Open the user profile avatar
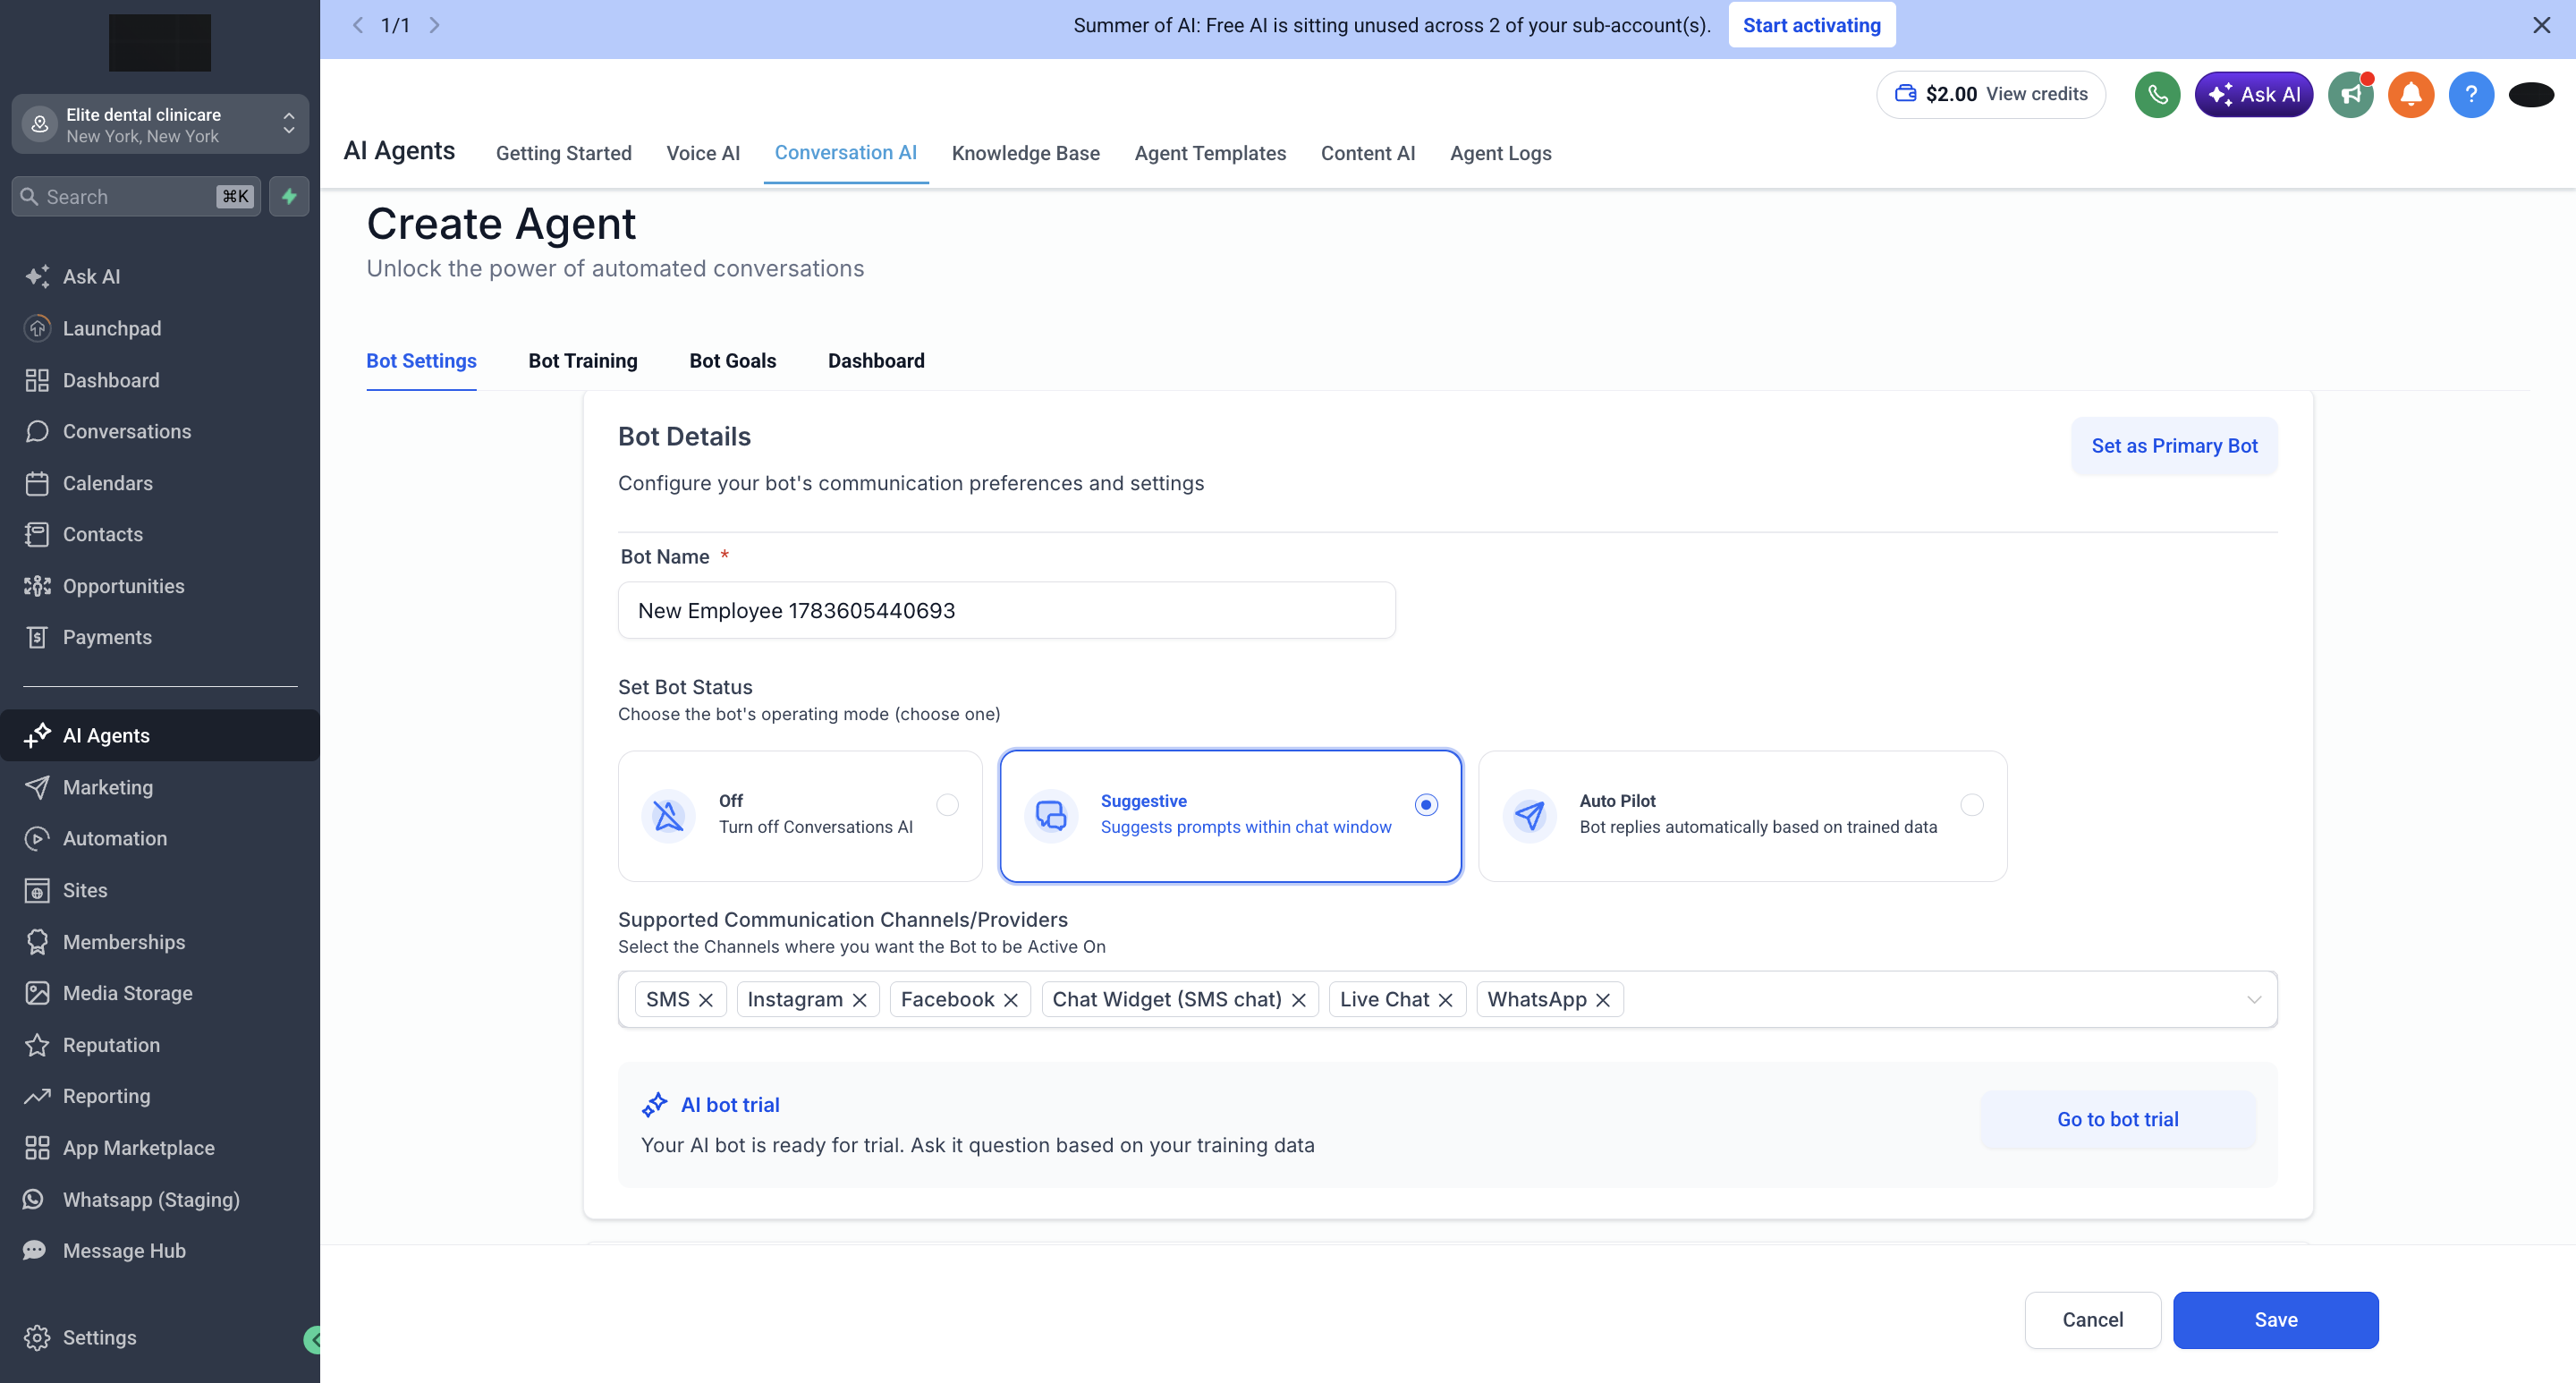2576x1383 pixels. (2531, 94)
